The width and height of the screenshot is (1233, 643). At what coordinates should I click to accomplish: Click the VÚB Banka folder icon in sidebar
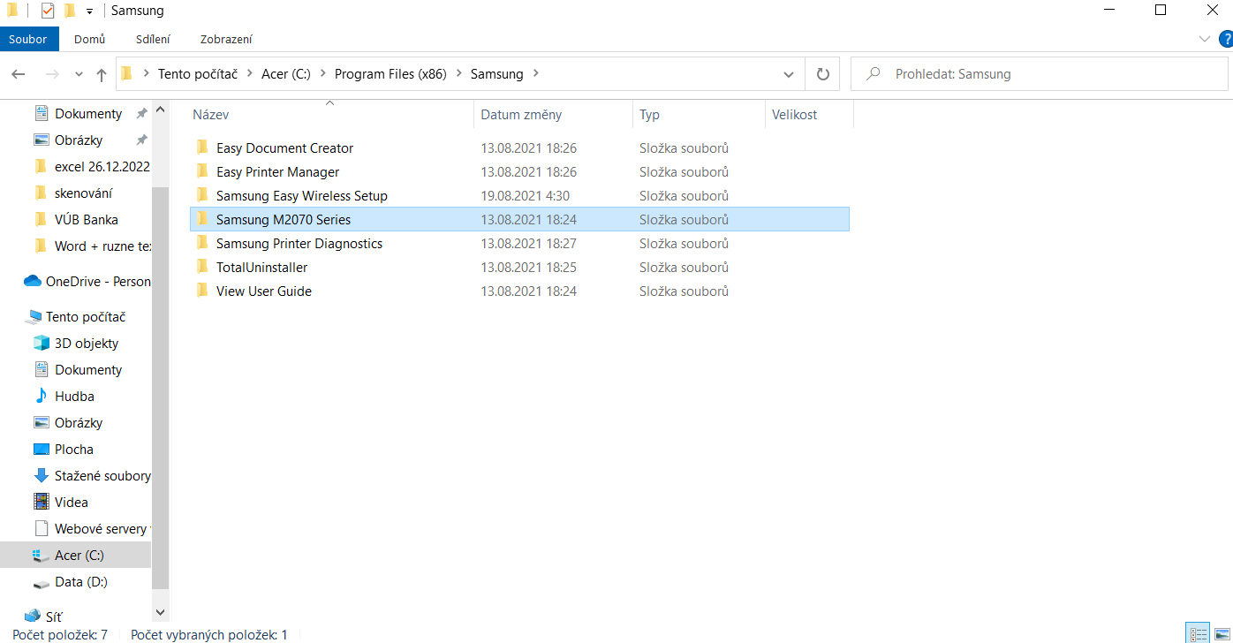[x=41, y=219]
